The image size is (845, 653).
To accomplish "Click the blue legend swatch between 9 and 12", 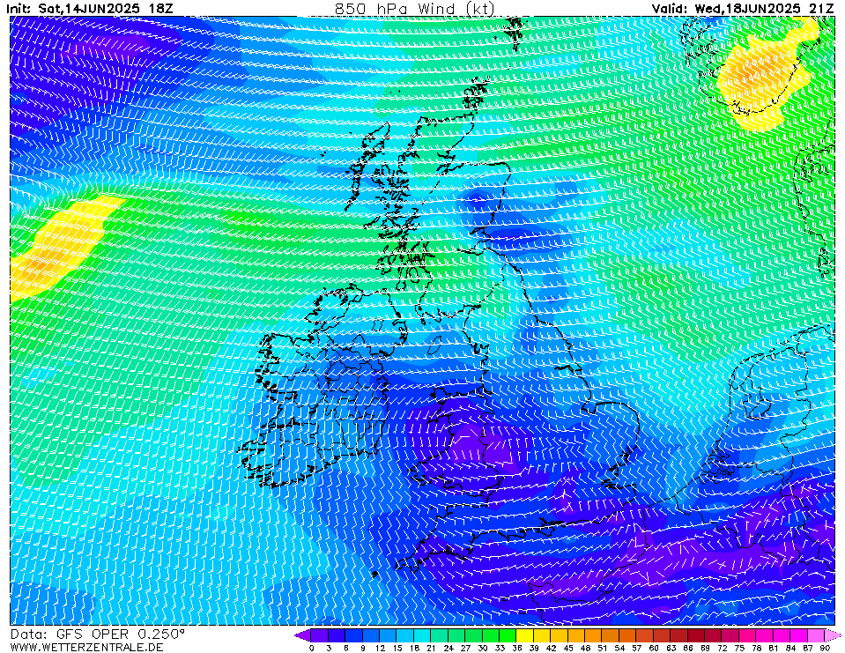I will 371,635.
